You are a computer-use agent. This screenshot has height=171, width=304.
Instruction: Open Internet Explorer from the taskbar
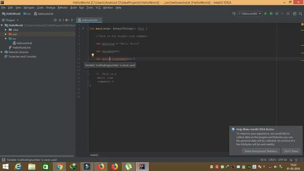tap(18, 167)
